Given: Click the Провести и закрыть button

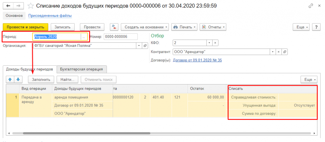Looking at the screenshot, I should click(25, 27).
